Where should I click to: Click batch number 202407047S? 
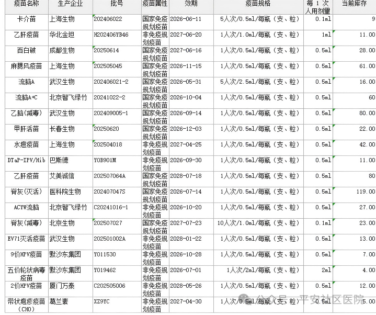point(110,192)
